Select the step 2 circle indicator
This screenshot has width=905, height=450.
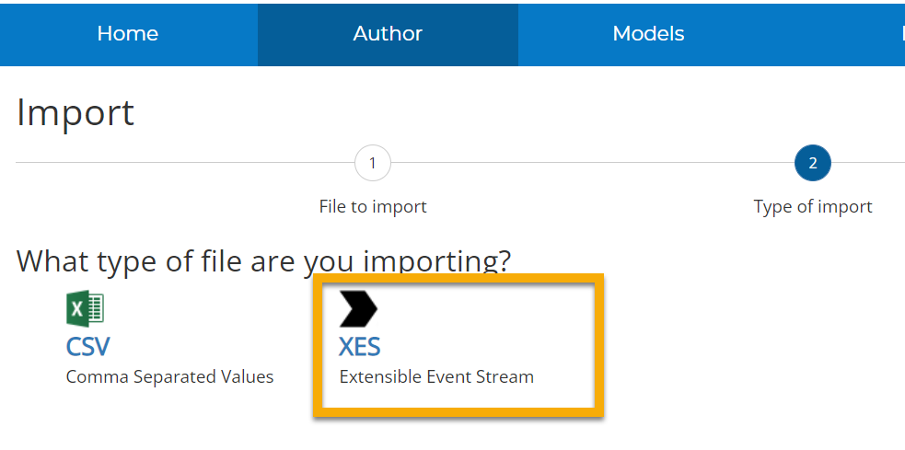coord(812,164)
